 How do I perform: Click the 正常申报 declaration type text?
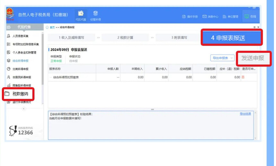(56, 61)
